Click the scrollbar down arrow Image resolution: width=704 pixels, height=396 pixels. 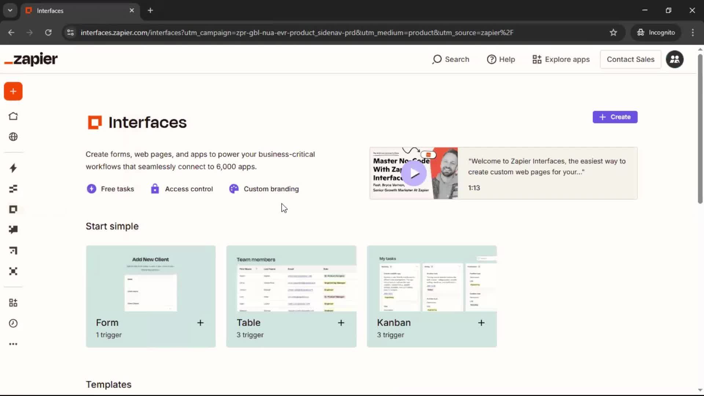[700, 390]
